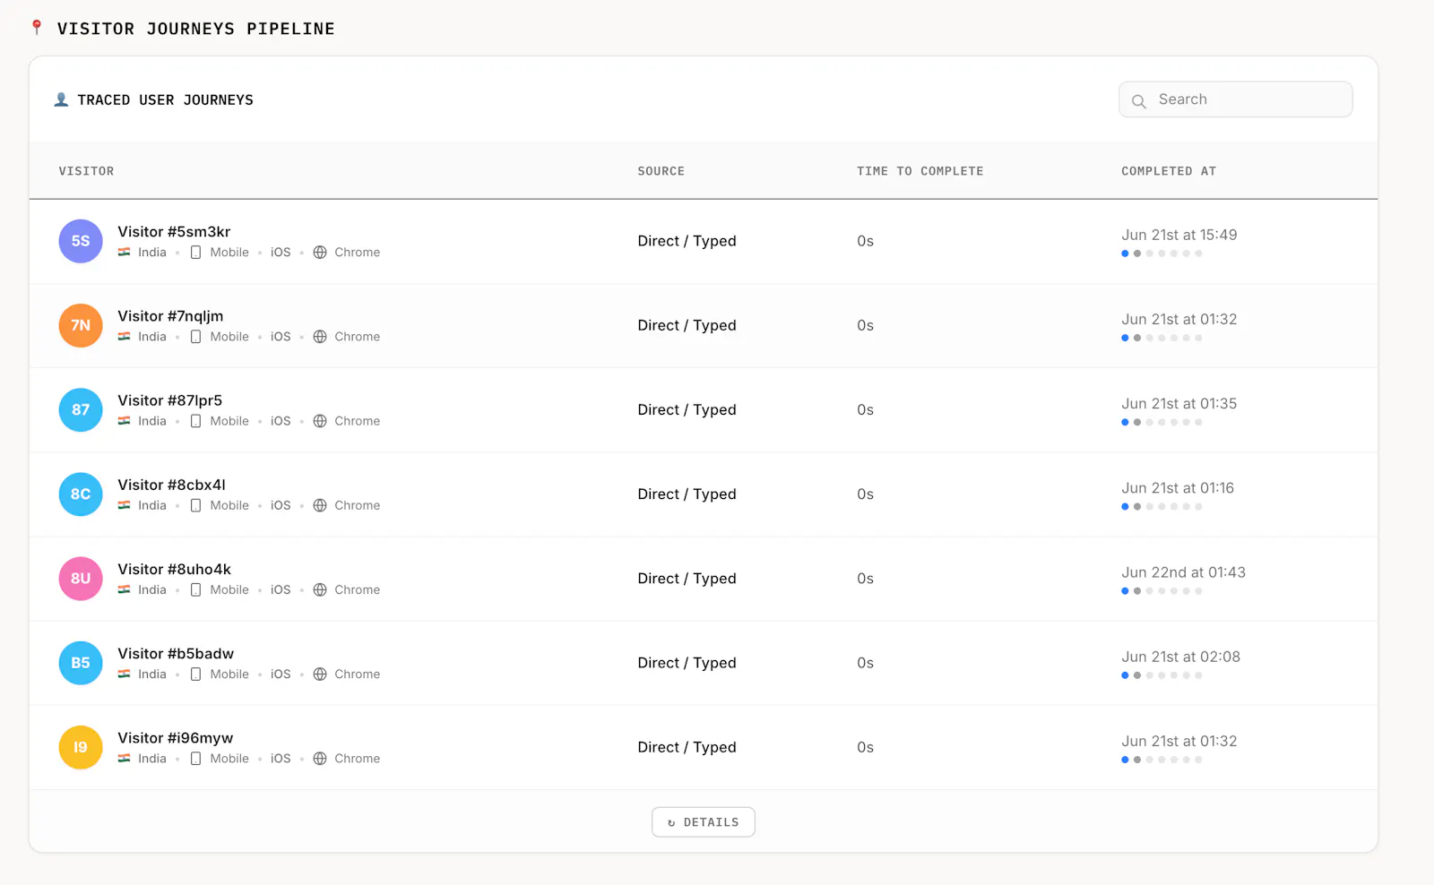The image size is (1434, 885).
Task: Click the 7N avatar for Visitor #7nqljm
Action: pyautogui.click(x=81, y=325)
